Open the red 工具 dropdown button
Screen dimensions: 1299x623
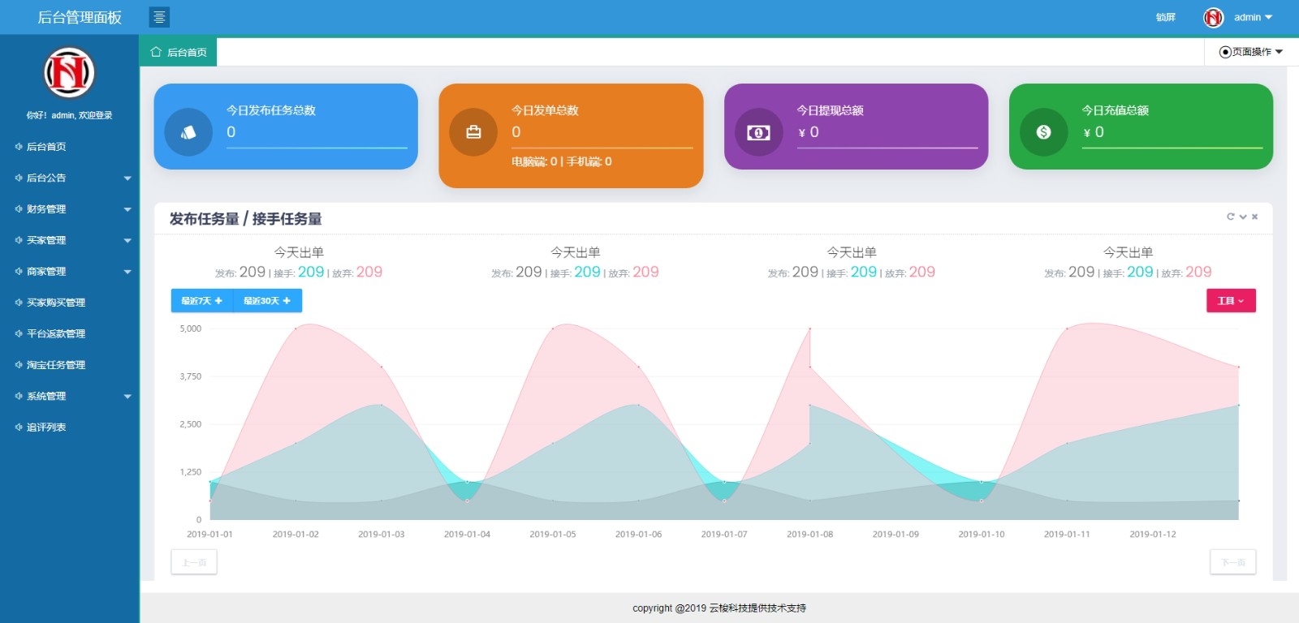1231,301
